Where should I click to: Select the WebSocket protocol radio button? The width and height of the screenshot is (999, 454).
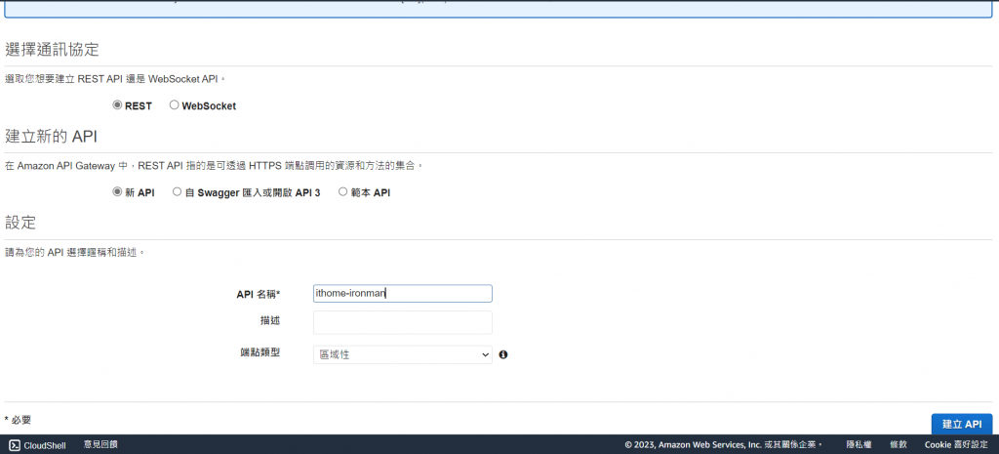pos(174,105)
